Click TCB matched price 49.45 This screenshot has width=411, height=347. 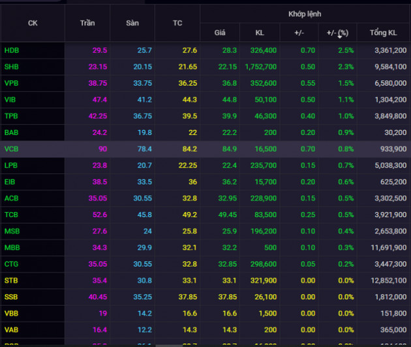[x=228, y=215]
